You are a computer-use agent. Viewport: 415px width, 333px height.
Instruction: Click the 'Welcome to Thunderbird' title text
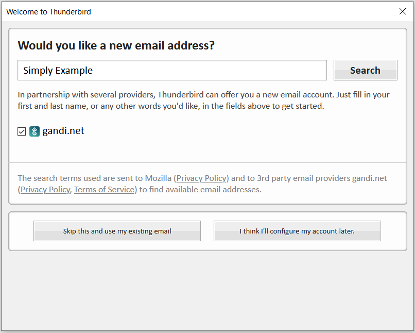pos(48,12)
